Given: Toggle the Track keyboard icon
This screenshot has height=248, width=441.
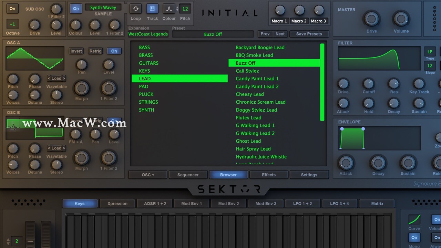Looking at the screenshot, I should (152, 9).
